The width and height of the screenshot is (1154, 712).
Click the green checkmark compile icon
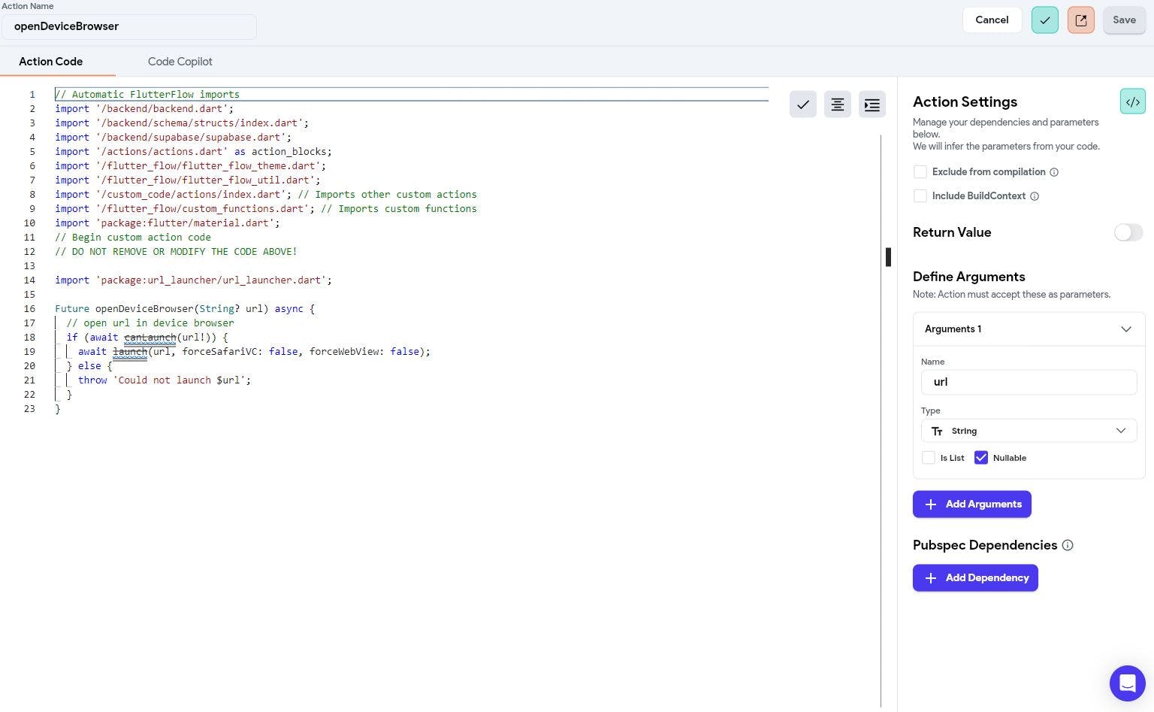pos(1044,20)
